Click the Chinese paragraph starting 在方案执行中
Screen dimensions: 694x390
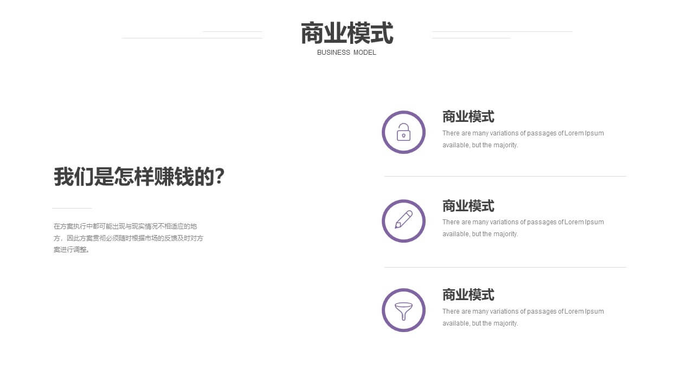[x=128, y=238]
